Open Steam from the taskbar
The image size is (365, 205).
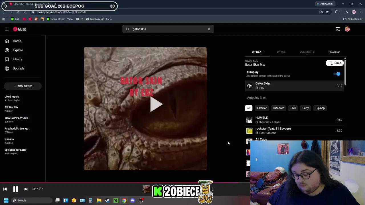tap(107, 200)
